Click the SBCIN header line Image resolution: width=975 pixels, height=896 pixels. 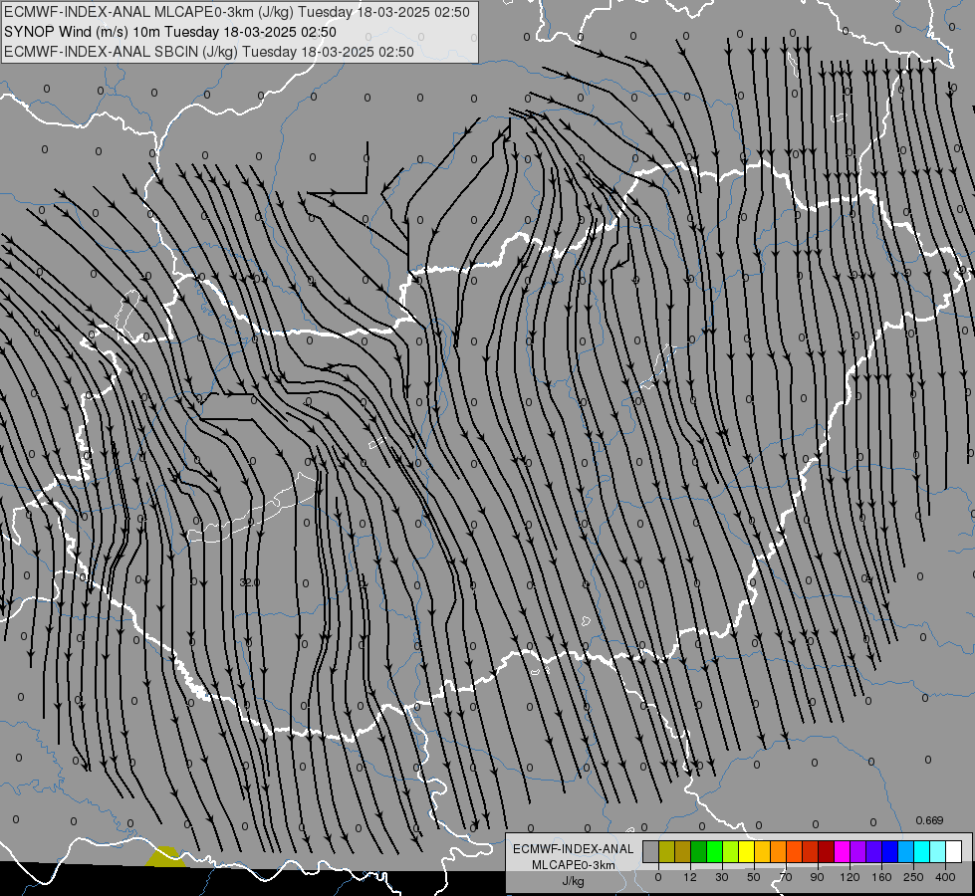(x=209, y=52)
